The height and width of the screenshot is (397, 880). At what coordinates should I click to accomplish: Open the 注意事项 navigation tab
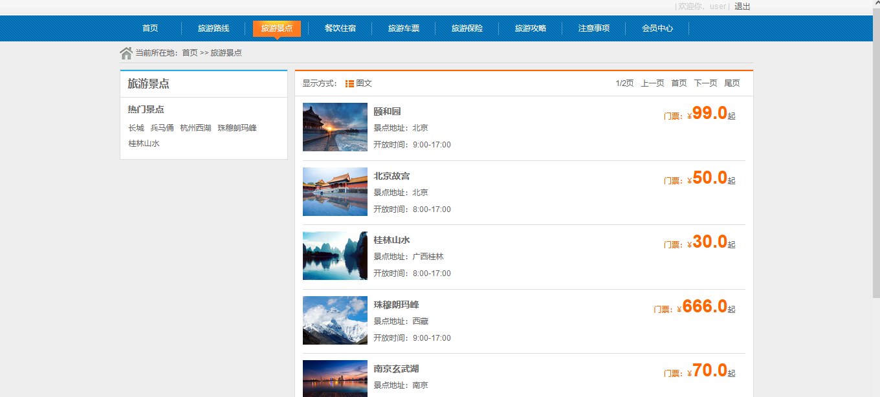point(594,28)
